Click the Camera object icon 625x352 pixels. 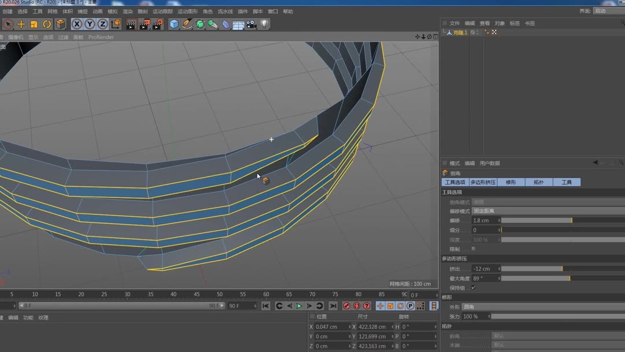251,24
